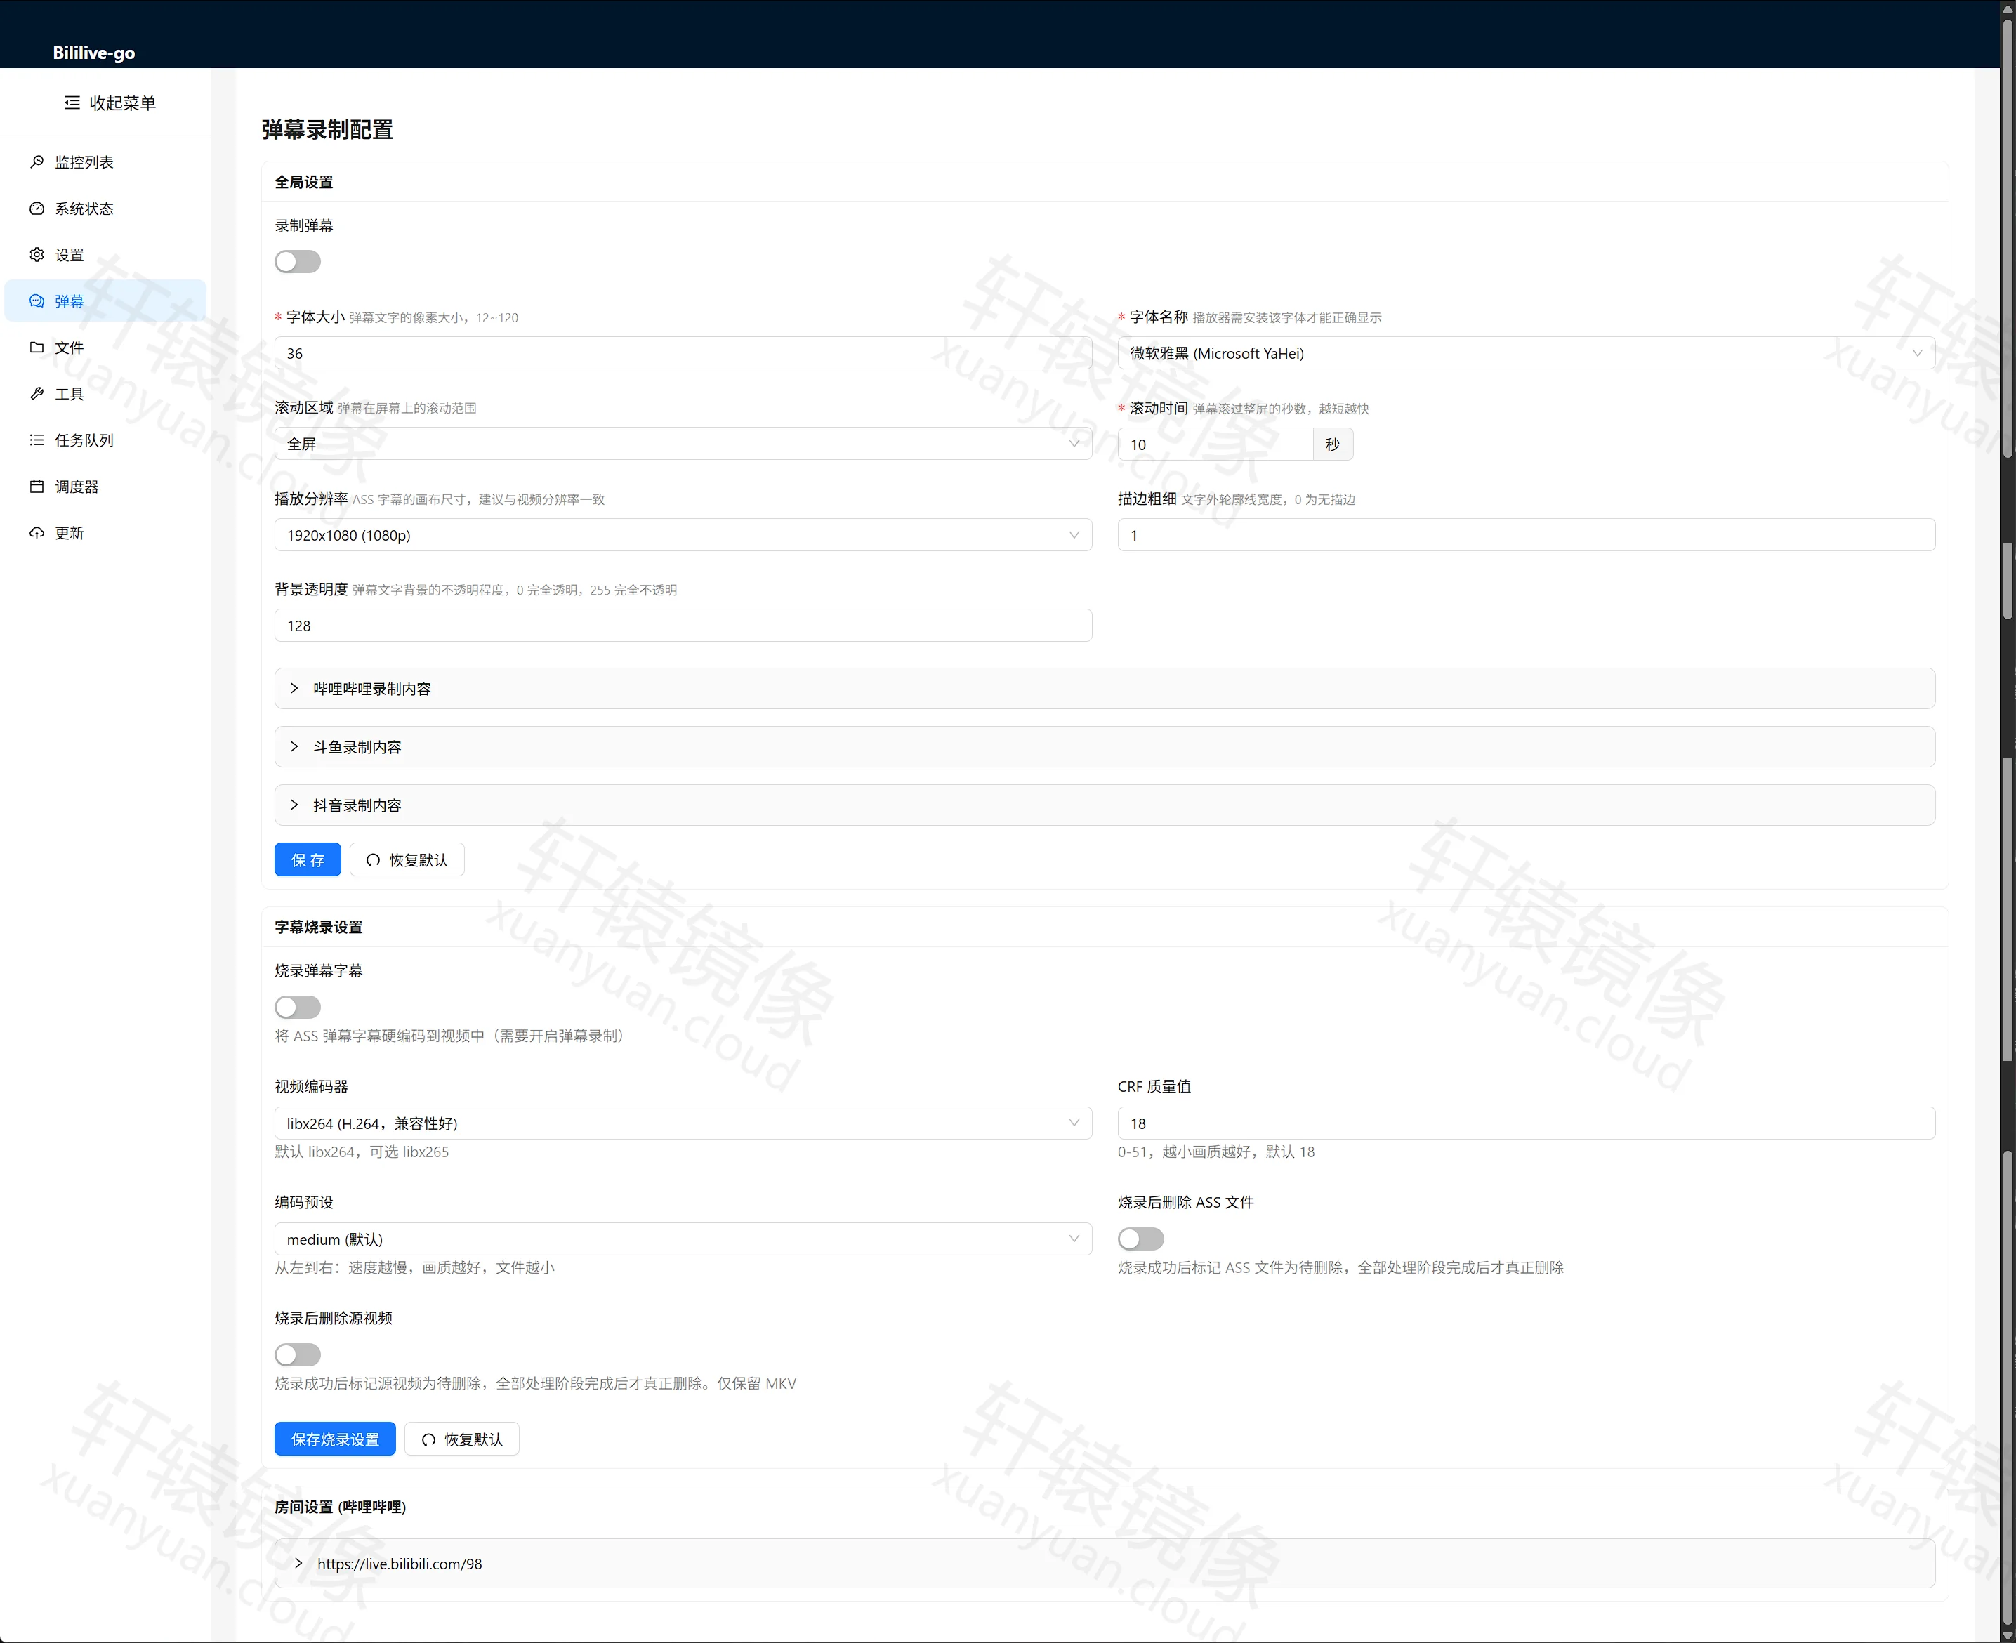Toggle 烧录后删除 ASS 文件 switch
This screenshot has height=1643, width=2016.
point(1140,1239)
